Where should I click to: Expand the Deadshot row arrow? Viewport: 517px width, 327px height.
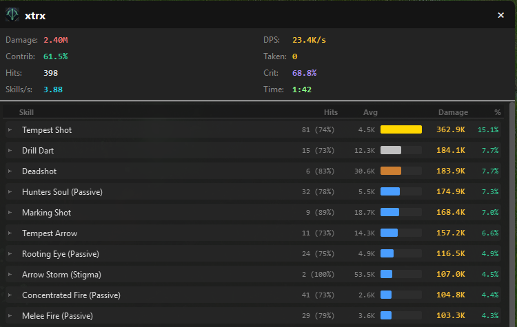10,171
